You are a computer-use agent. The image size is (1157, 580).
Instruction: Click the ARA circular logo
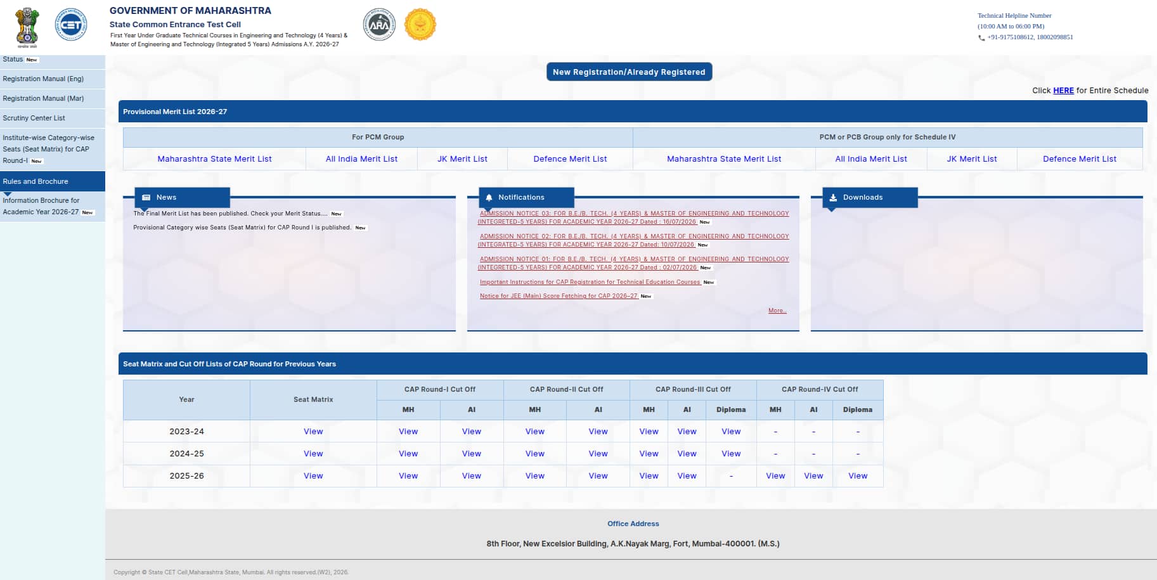click(x=379, y=25)
